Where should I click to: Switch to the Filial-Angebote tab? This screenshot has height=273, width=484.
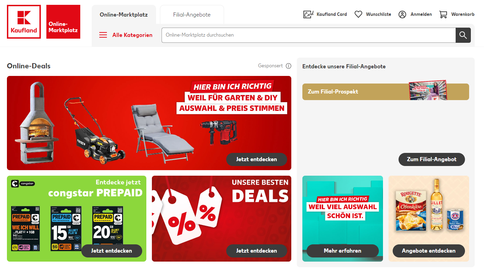[x=192, y=14]
